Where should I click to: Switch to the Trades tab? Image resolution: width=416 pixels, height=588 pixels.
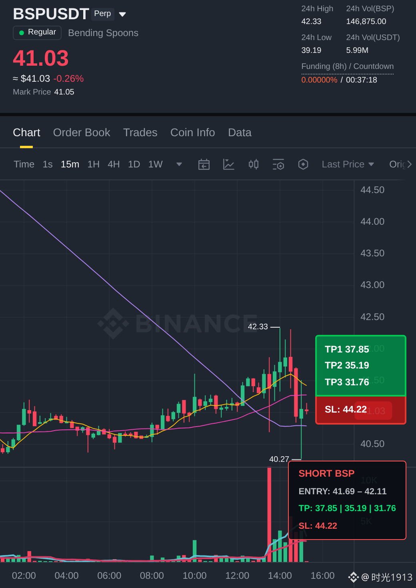click(140, 133)
